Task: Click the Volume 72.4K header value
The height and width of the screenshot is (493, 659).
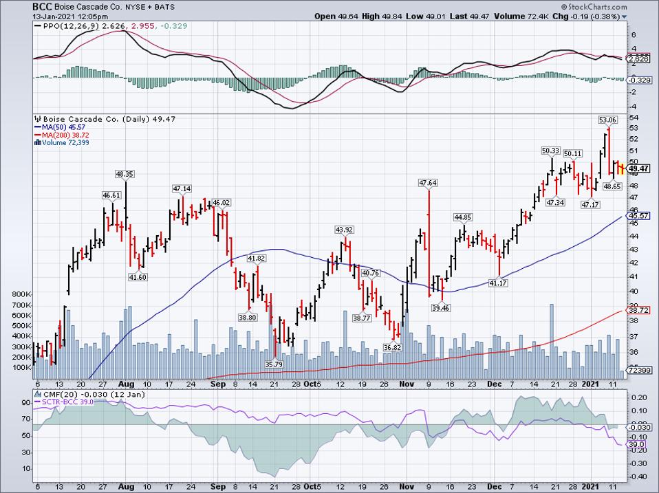Action: pos(521,17)
